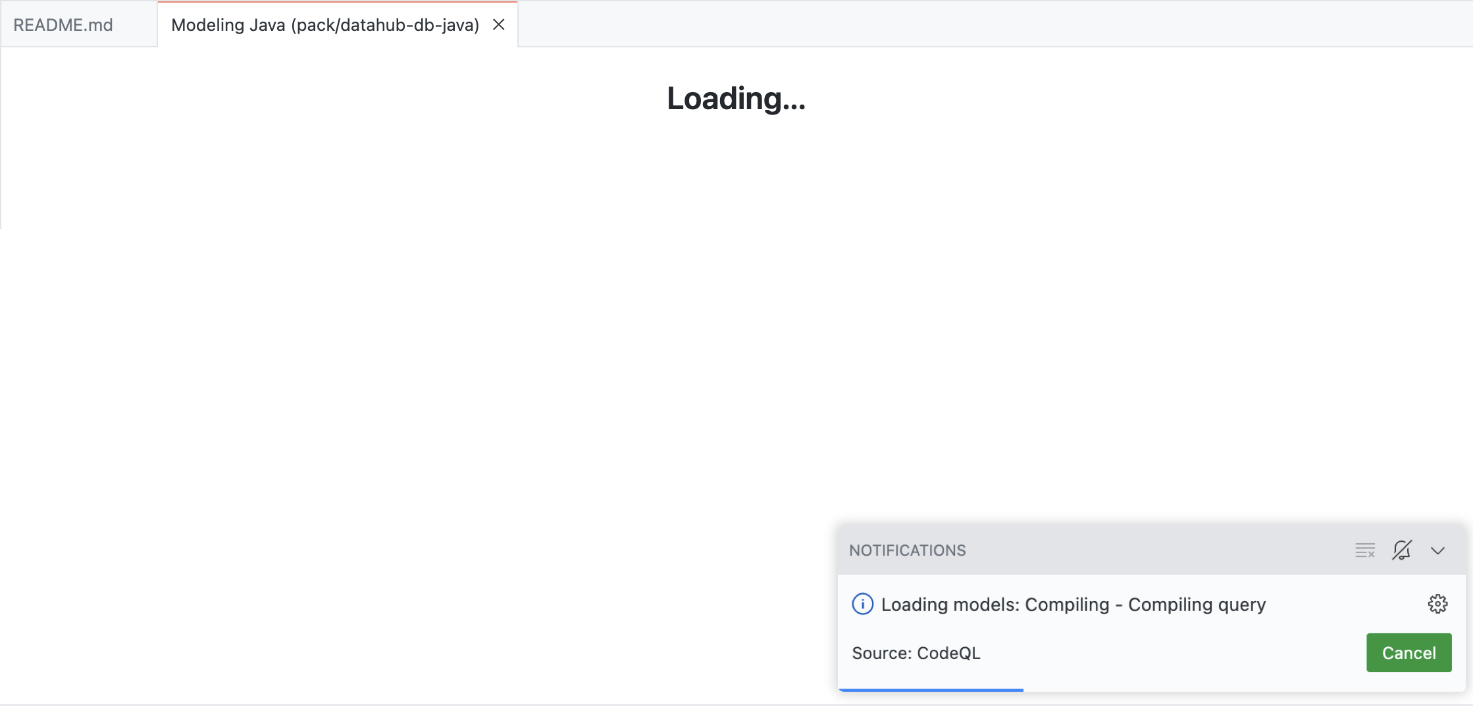Clear all notifications icon
This screenshot has width=1473, height=728.
pyautogui.click(x=1365, y=550)
